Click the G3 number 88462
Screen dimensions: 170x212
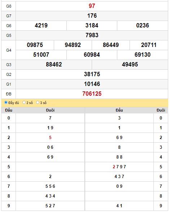(x=54, y=64)
